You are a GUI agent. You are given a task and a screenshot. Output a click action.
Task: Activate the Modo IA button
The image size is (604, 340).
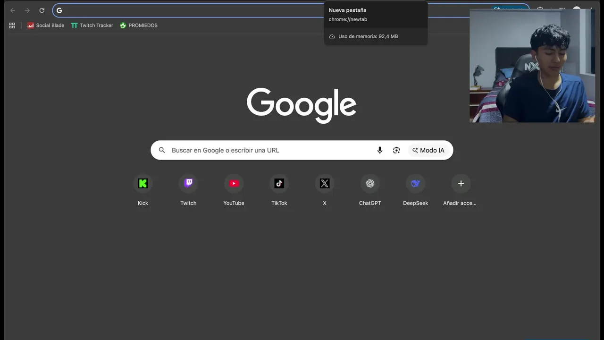pyautogui.click(x=428, y=150)
